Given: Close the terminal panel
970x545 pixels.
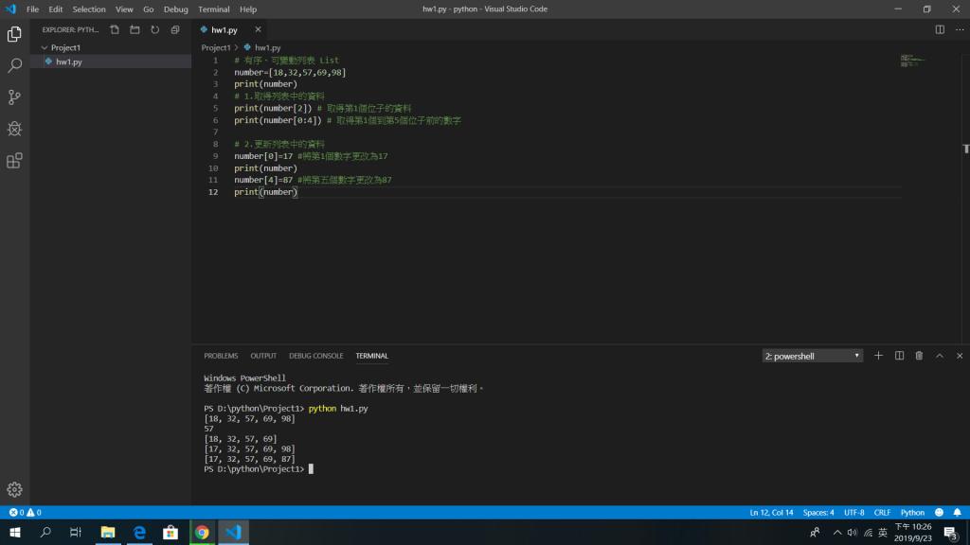Looking at the screenshot, I should (960, 356).
